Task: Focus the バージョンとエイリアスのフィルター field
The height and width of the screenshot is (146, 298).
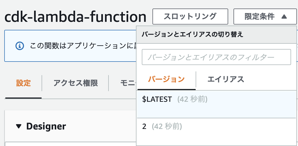Action: [x=216, y=57]
